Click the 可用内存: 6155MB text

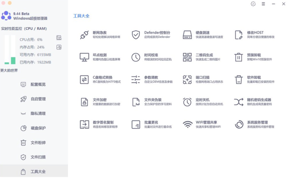click(x=35, y=55)
